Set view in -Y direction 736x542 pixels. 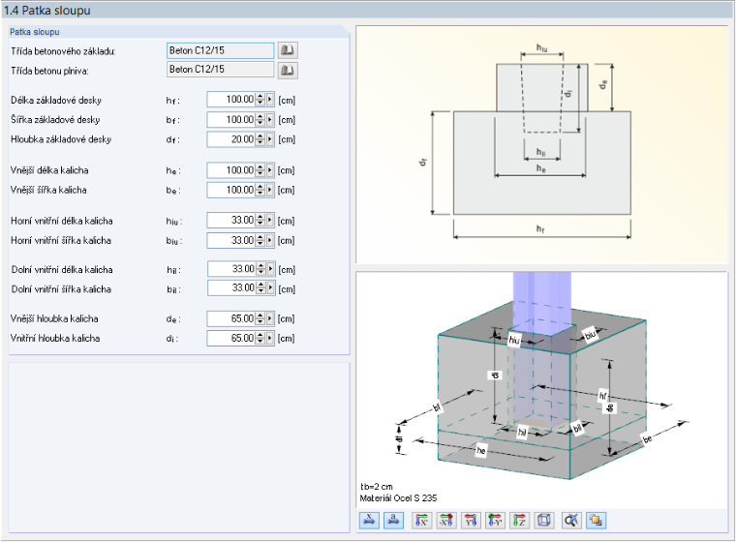tap(495, 520)
